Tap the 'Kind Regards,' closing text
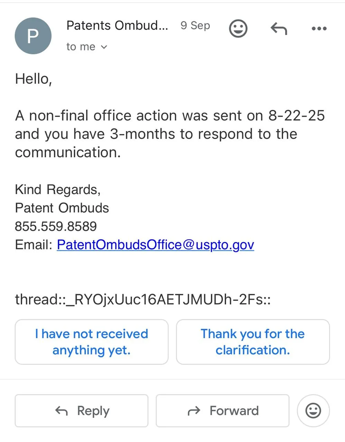 (x=58, y=190)
